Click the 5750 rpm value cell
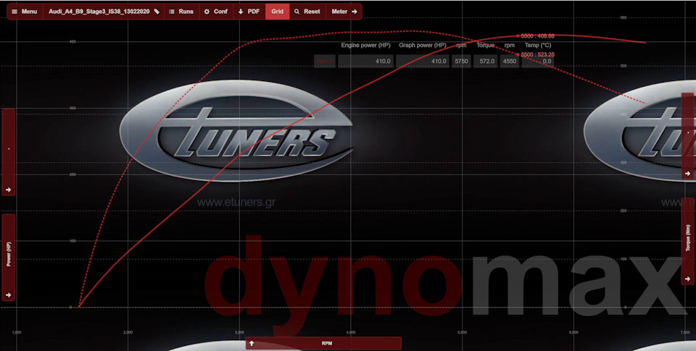Screen dimensions: 696x351 461,62
